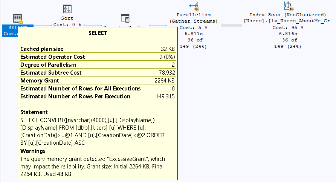The image size is (336, 182).
Task: Select the Sort operator icon
Action: click(x=67, y=9)
